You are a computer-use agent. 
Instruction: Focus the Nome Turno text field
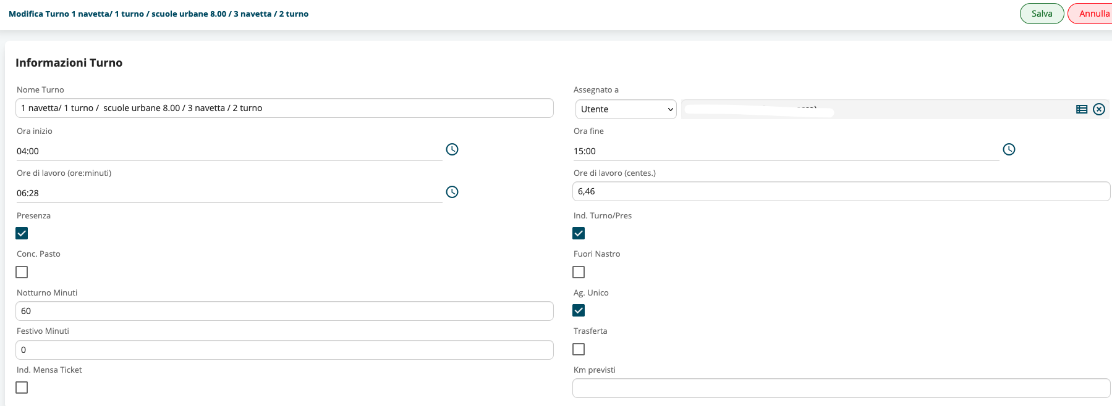point(284,108)
